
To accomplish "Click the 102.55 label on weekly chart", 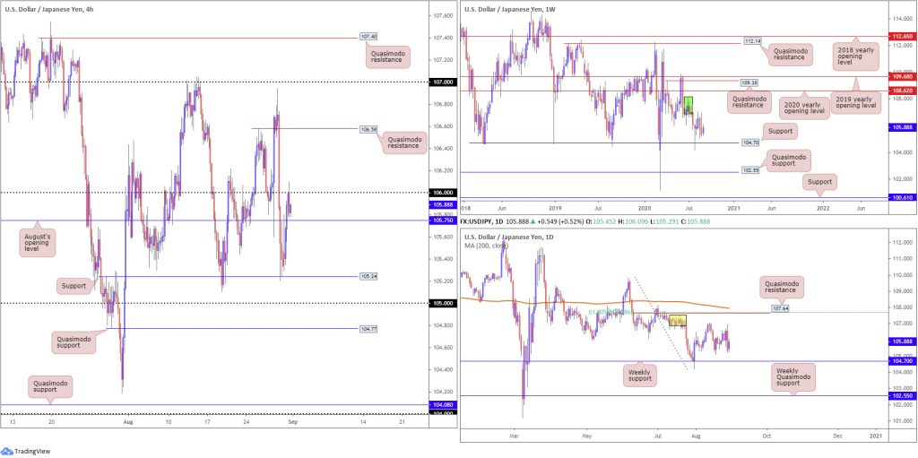I will tap(752, 171).
